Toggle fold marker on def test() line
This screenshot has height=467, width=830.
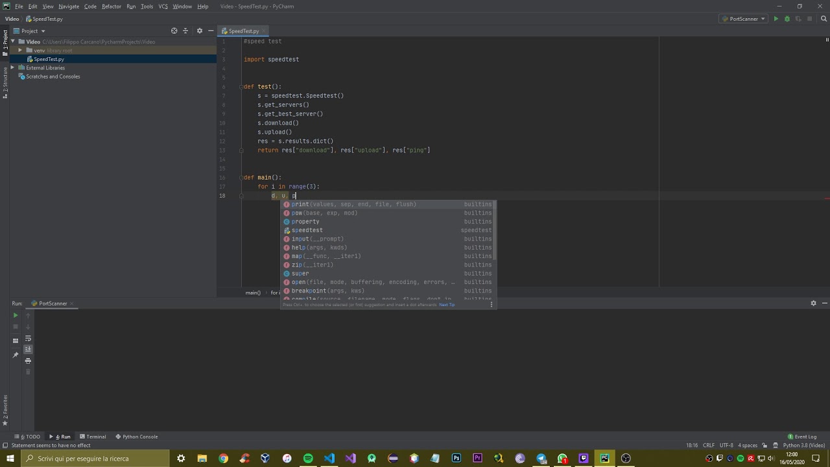tap(241, 86)
